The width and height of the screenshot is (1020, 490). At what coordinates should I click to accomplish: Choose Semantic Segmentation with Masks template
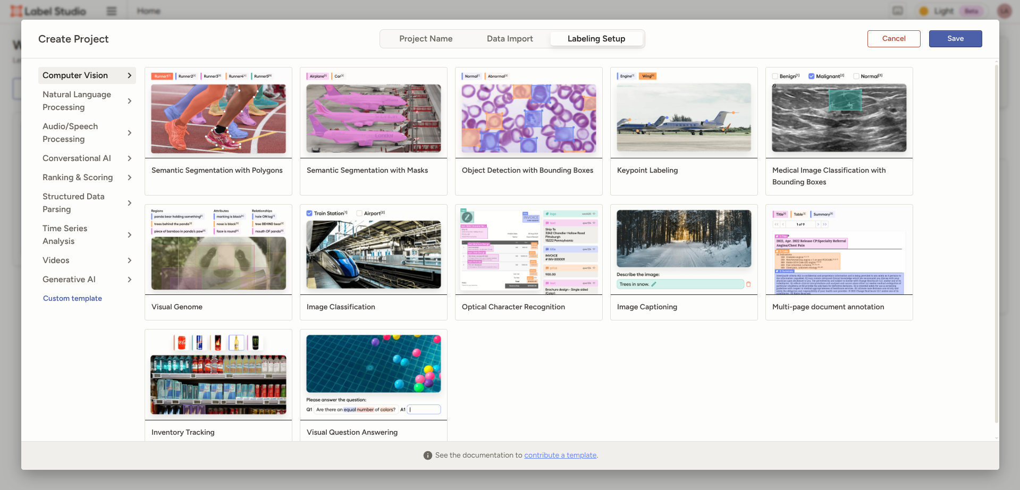[374, 131]
